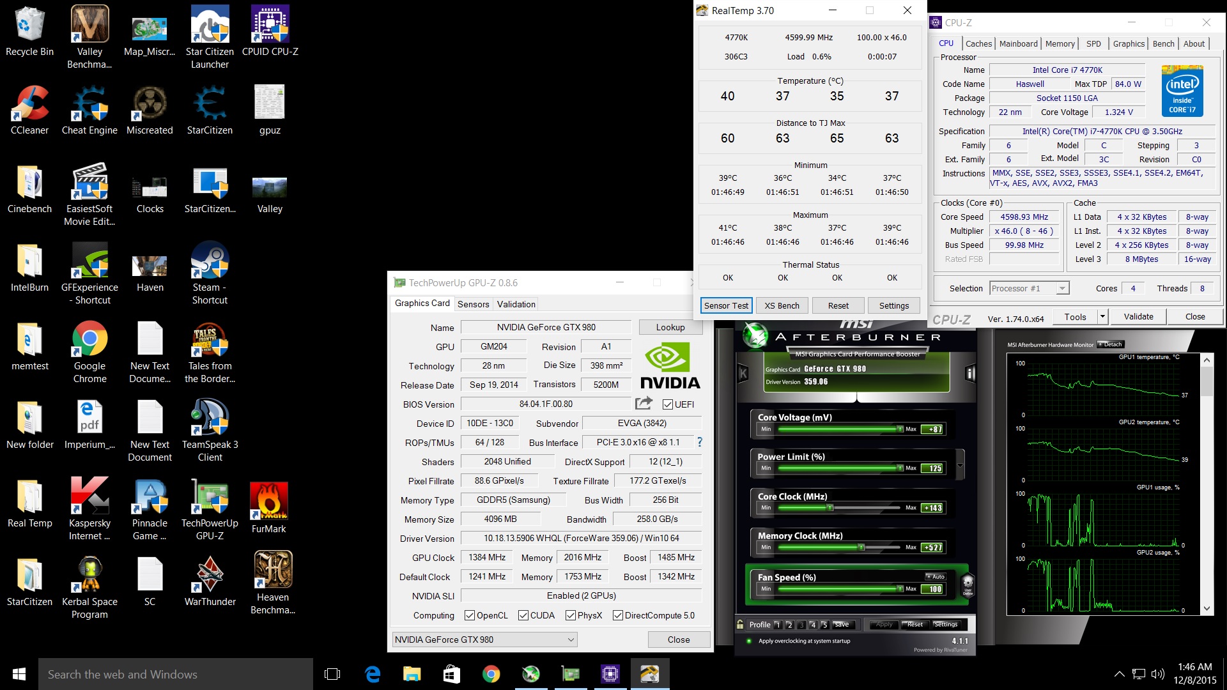This screenshot has width=1227, height=690.
Task: Click the Hardware Monitor scrollbar down arrow
Action: (1206, 609)
